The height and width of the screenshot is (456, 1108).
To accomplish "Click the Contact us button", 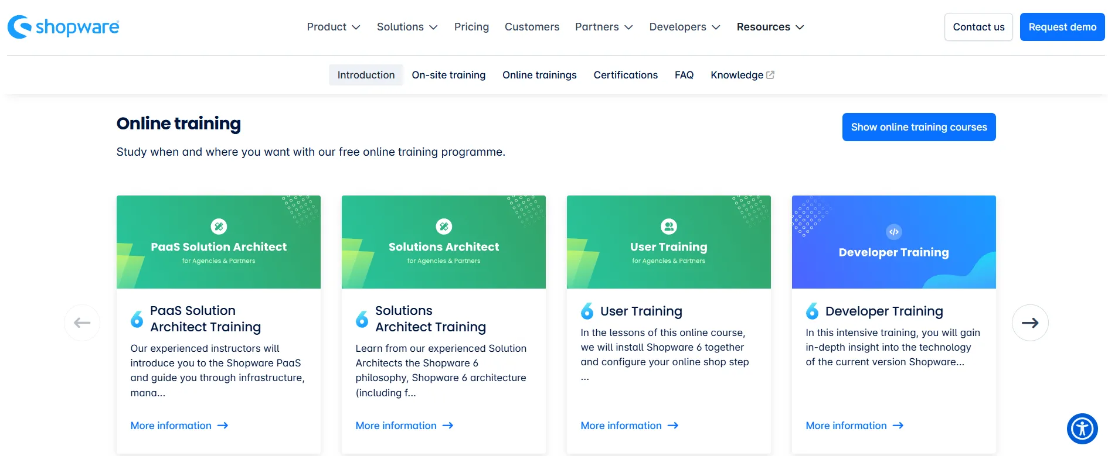I will coord(978,27).
